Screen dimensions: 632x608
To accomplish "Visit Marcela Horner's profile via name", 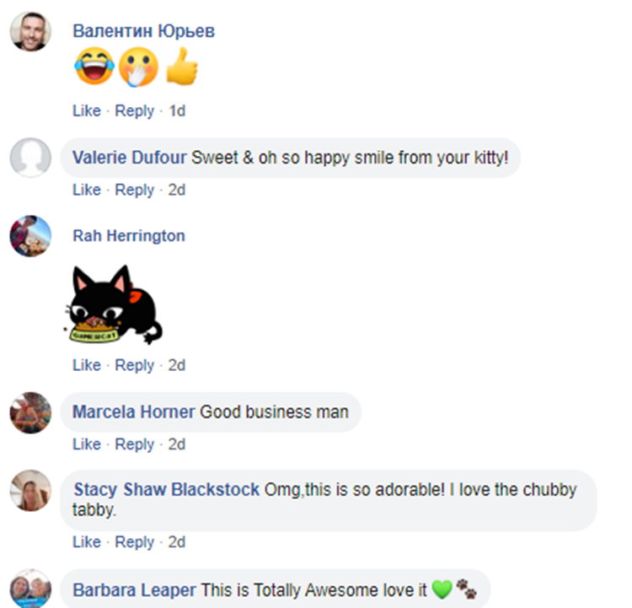I will 134,412.
